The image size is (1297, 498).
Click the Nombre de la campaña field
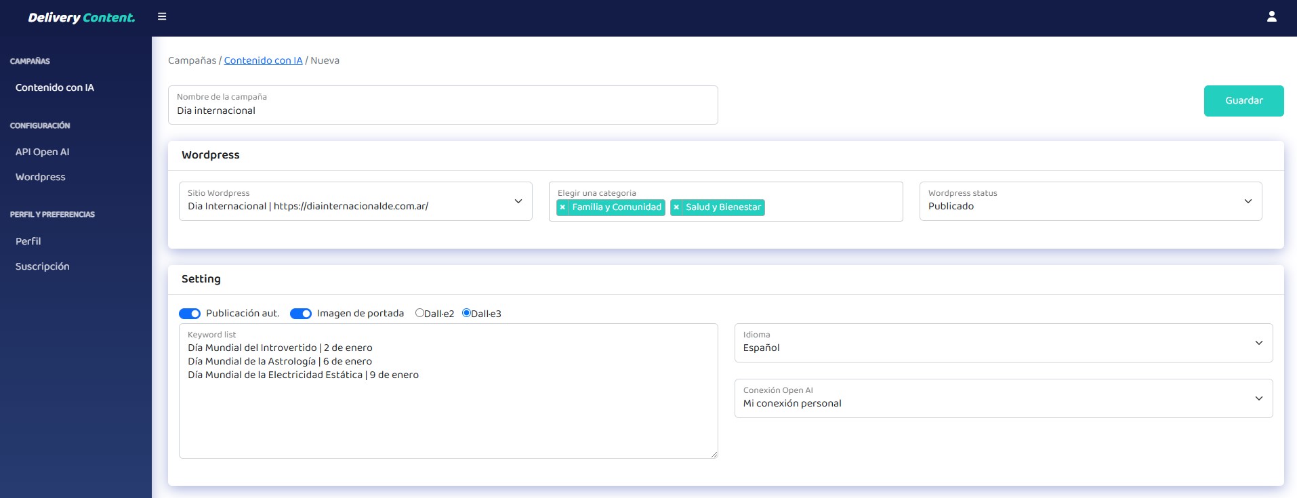pos(442,110)
